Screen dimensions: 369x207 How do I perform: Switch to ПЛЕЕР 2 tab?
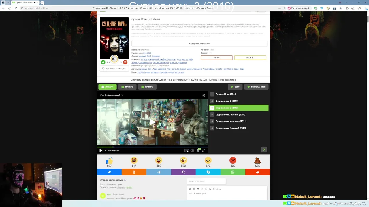[127, 87]
